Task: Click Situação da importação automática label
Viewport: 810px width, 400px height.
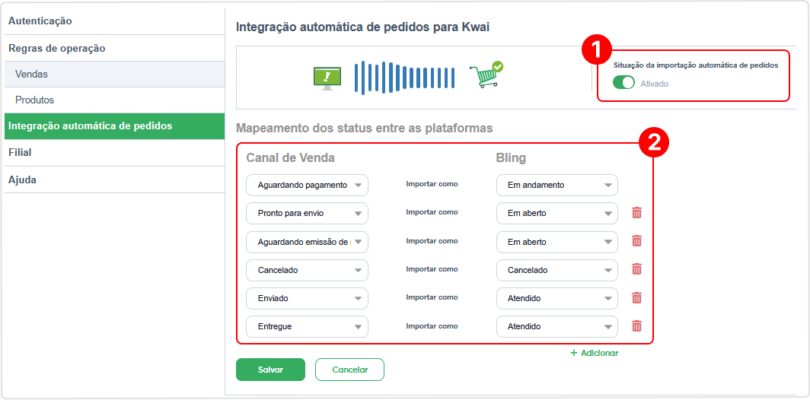Action: point(696,65)
